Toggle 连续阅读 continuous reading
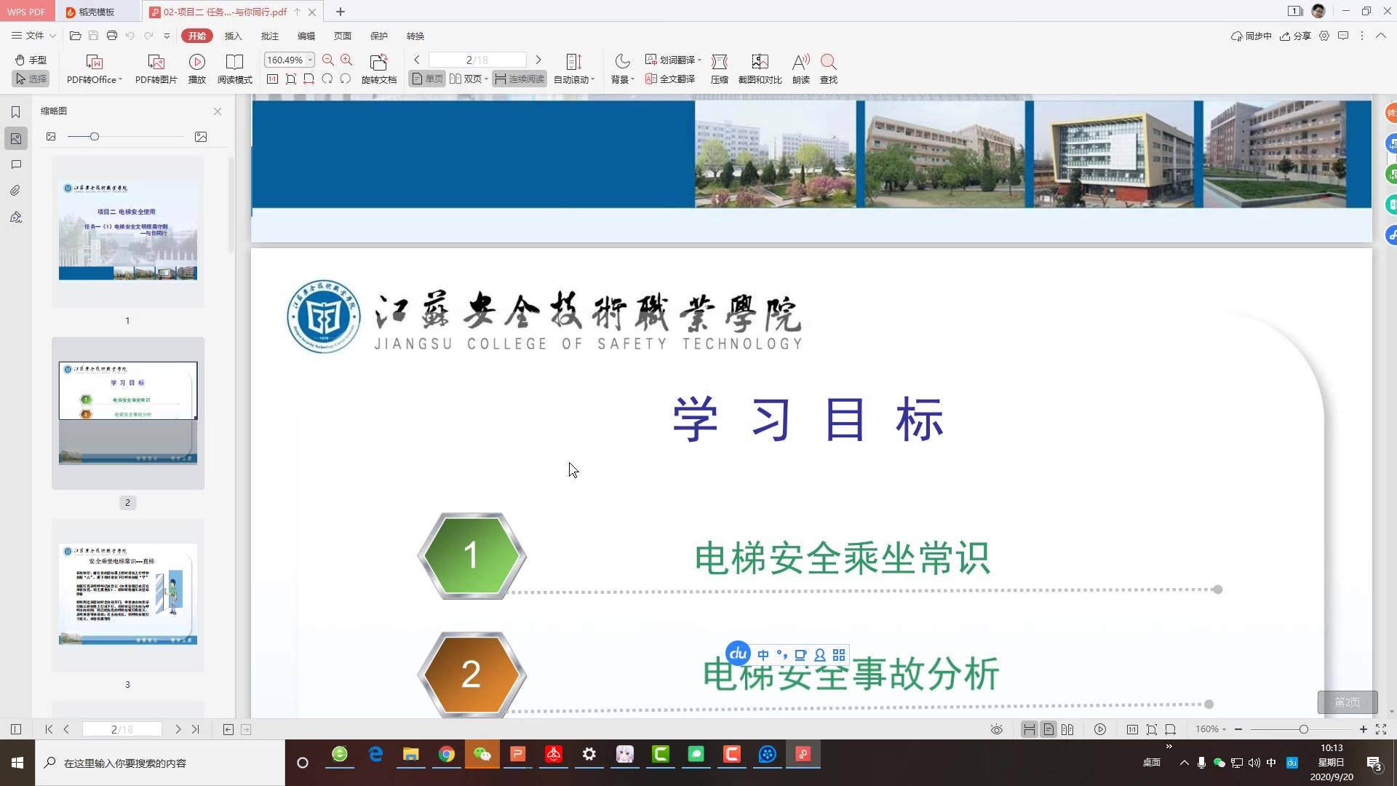This screenshot has width=1397, height=786. point(519,79)
